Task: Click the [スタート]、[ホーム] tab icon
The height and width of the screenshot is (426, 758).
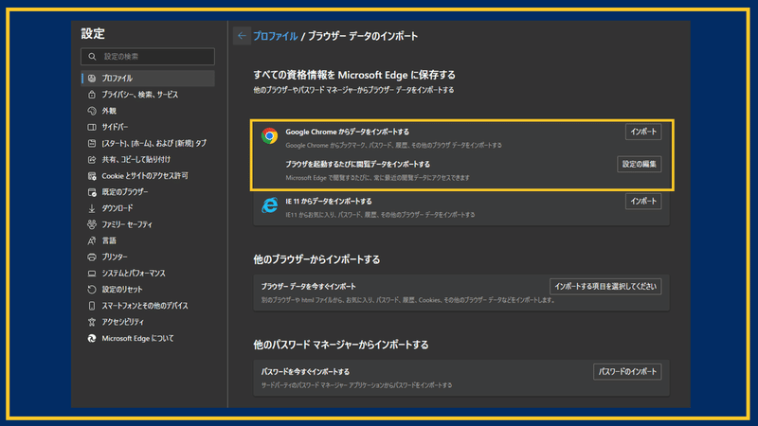Action: click(92, 144)
